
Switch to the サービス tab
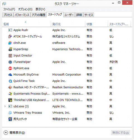[88, 15]
